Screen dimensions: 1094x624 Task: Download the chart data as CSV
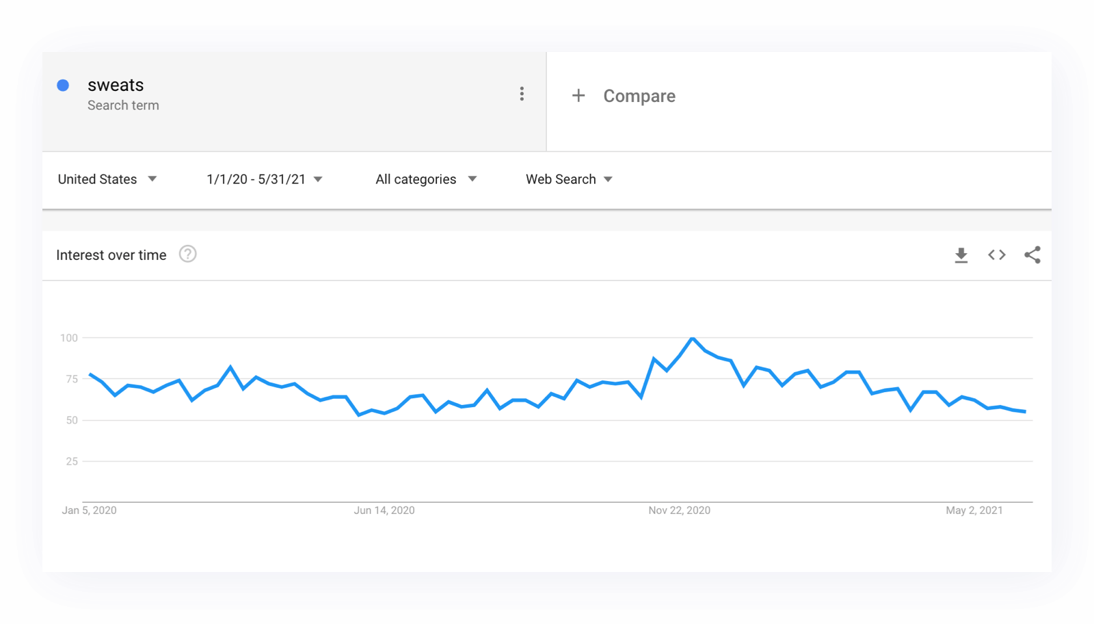tap(961, 255)
